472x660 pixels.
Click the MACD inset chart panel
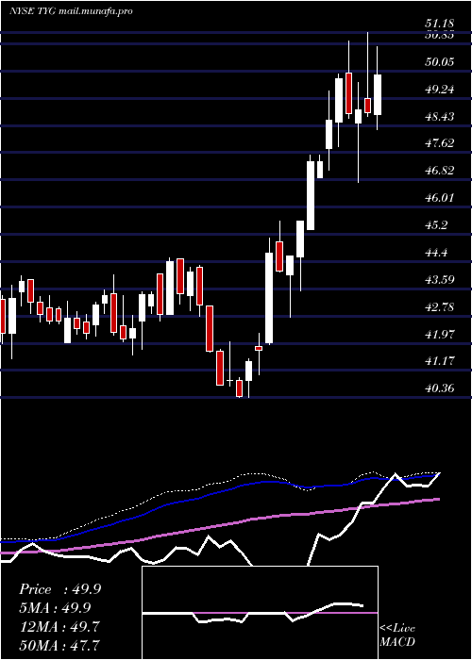coord(260,613)
